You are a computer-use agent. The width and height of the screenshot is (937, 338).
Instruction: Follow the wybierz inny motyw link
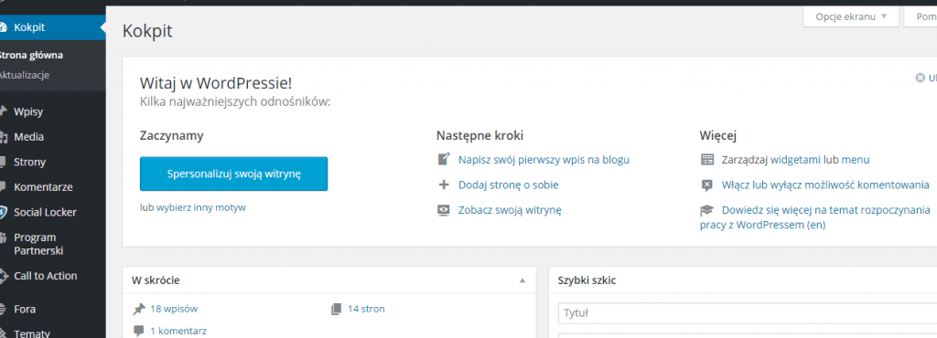point(200,208)
